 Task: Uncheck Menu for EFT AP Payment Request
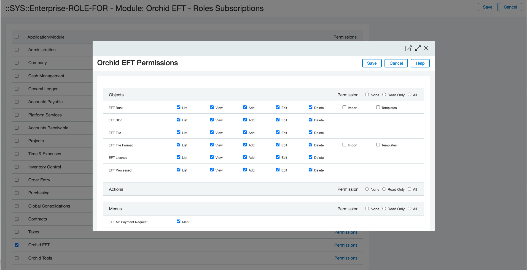[x=179, y=222]
